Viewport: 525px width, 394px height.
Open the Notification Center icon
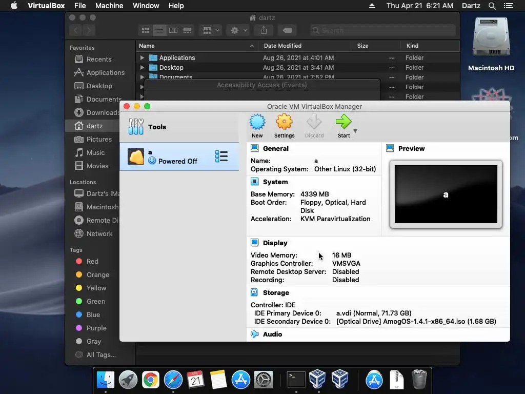coord(508,6)
